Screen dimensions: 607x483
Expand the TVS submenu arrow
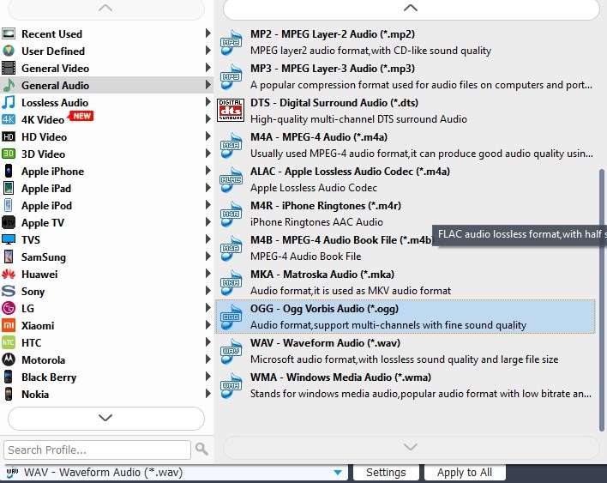[x=207, y=239]
